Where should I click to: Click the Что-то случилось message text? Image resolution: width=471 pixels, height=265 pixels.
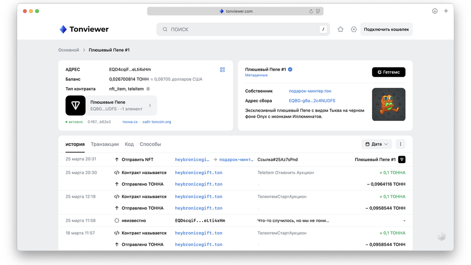click(x=293, y=221)
